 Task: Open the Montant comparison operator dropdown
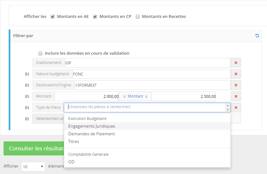tap(135, 96)
